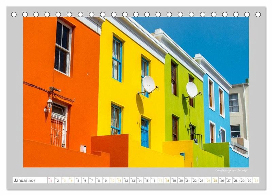Click the photo caption text below the image

tap(232, 170)
